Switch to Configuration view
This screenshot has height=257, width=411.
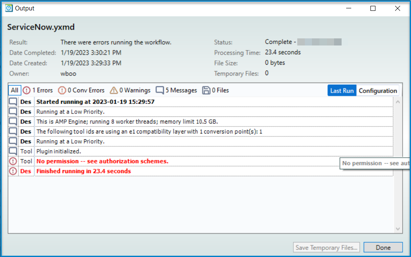378,91
